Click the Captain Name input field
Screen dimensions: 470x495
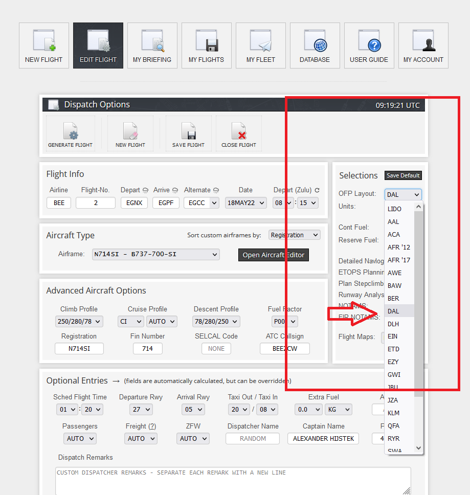[x=323, y=438]
